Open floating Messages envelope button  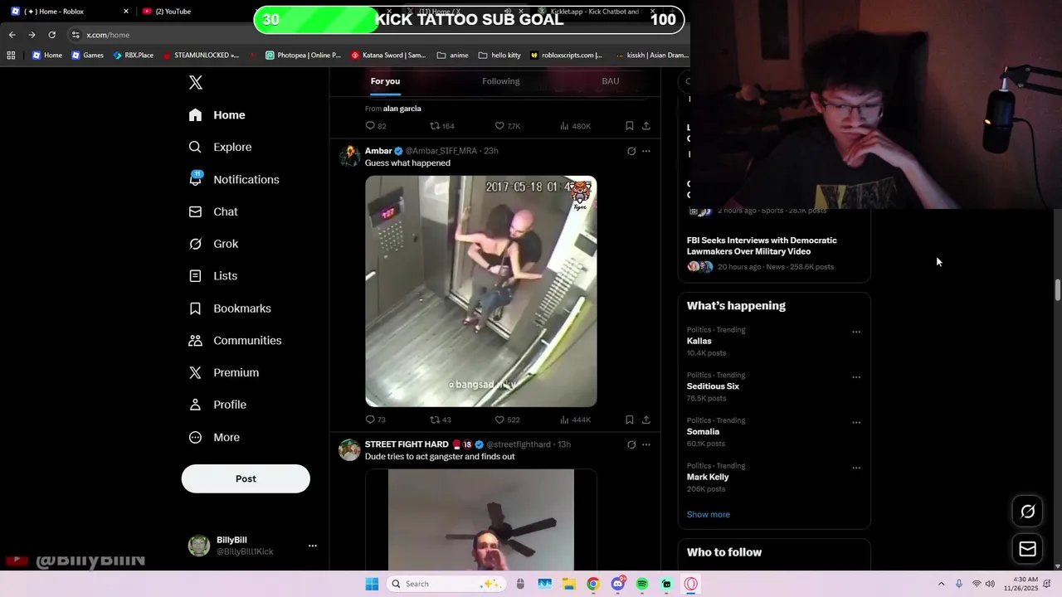tap(1027, 549)
